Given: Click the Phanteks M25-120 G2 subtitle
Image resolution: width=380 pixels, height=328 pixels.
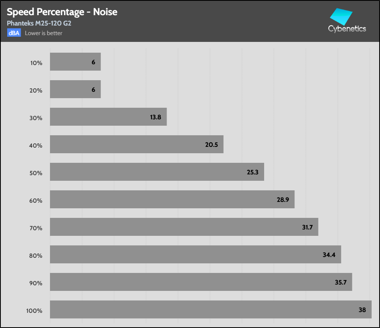Looking at the screenshot, I should tap(39, 23).
